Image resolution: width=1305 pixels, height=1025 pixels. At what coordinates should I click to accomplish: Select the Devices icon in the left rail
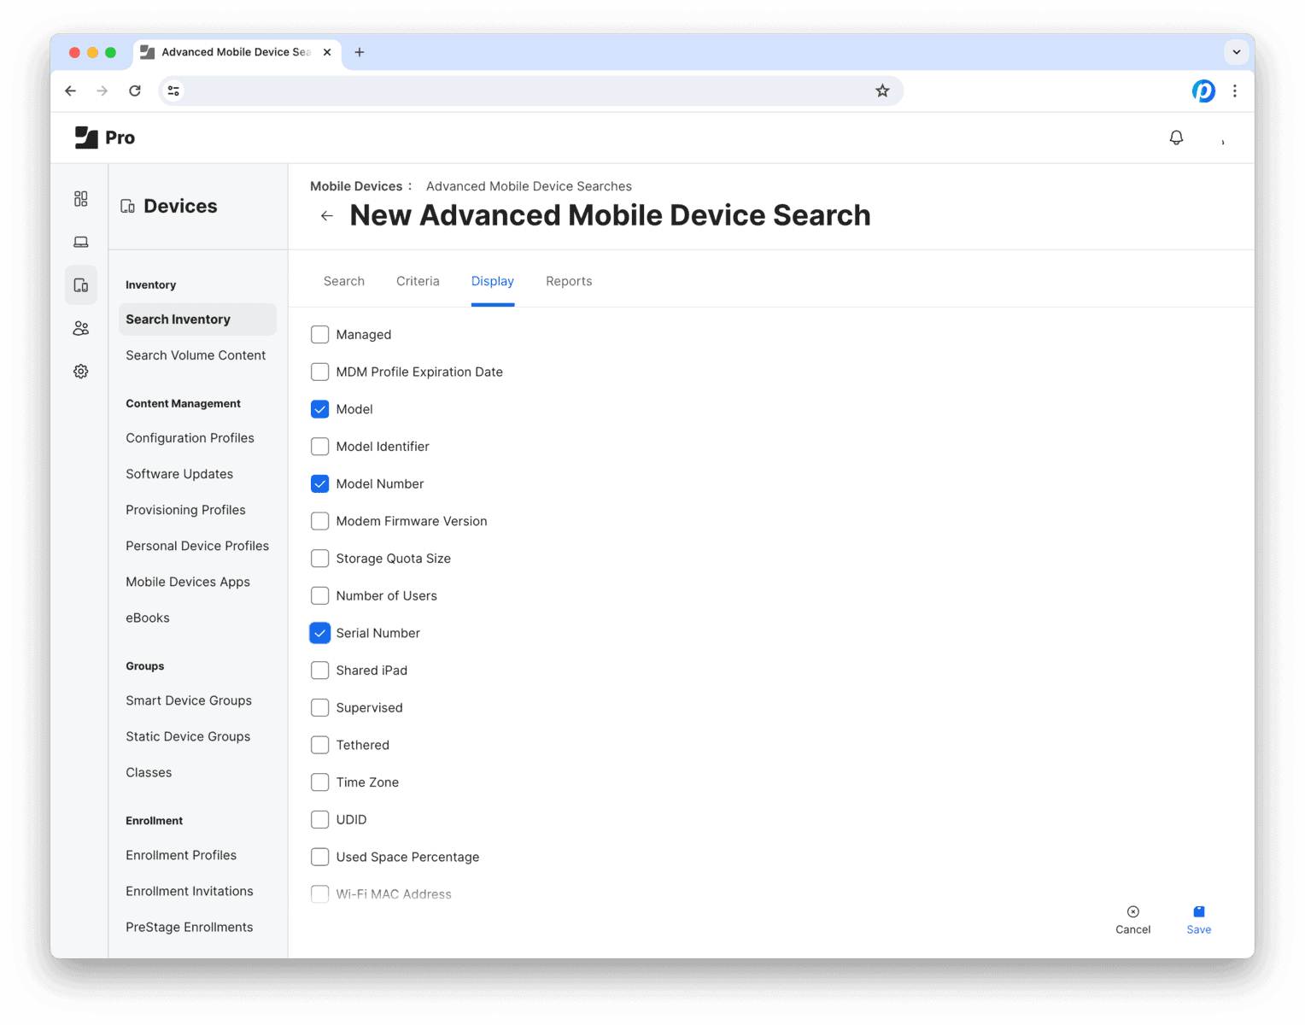(x=81, y=285)
